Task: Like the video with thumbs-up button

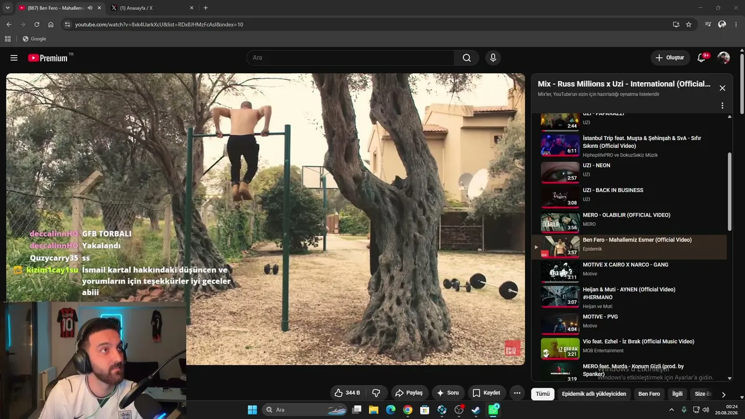Action: tap(347, 393)
